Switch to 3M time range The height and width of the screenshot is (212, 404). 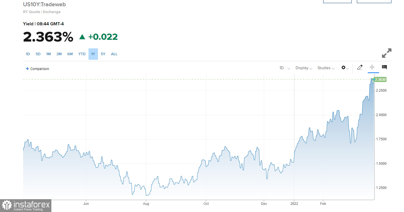59,54
